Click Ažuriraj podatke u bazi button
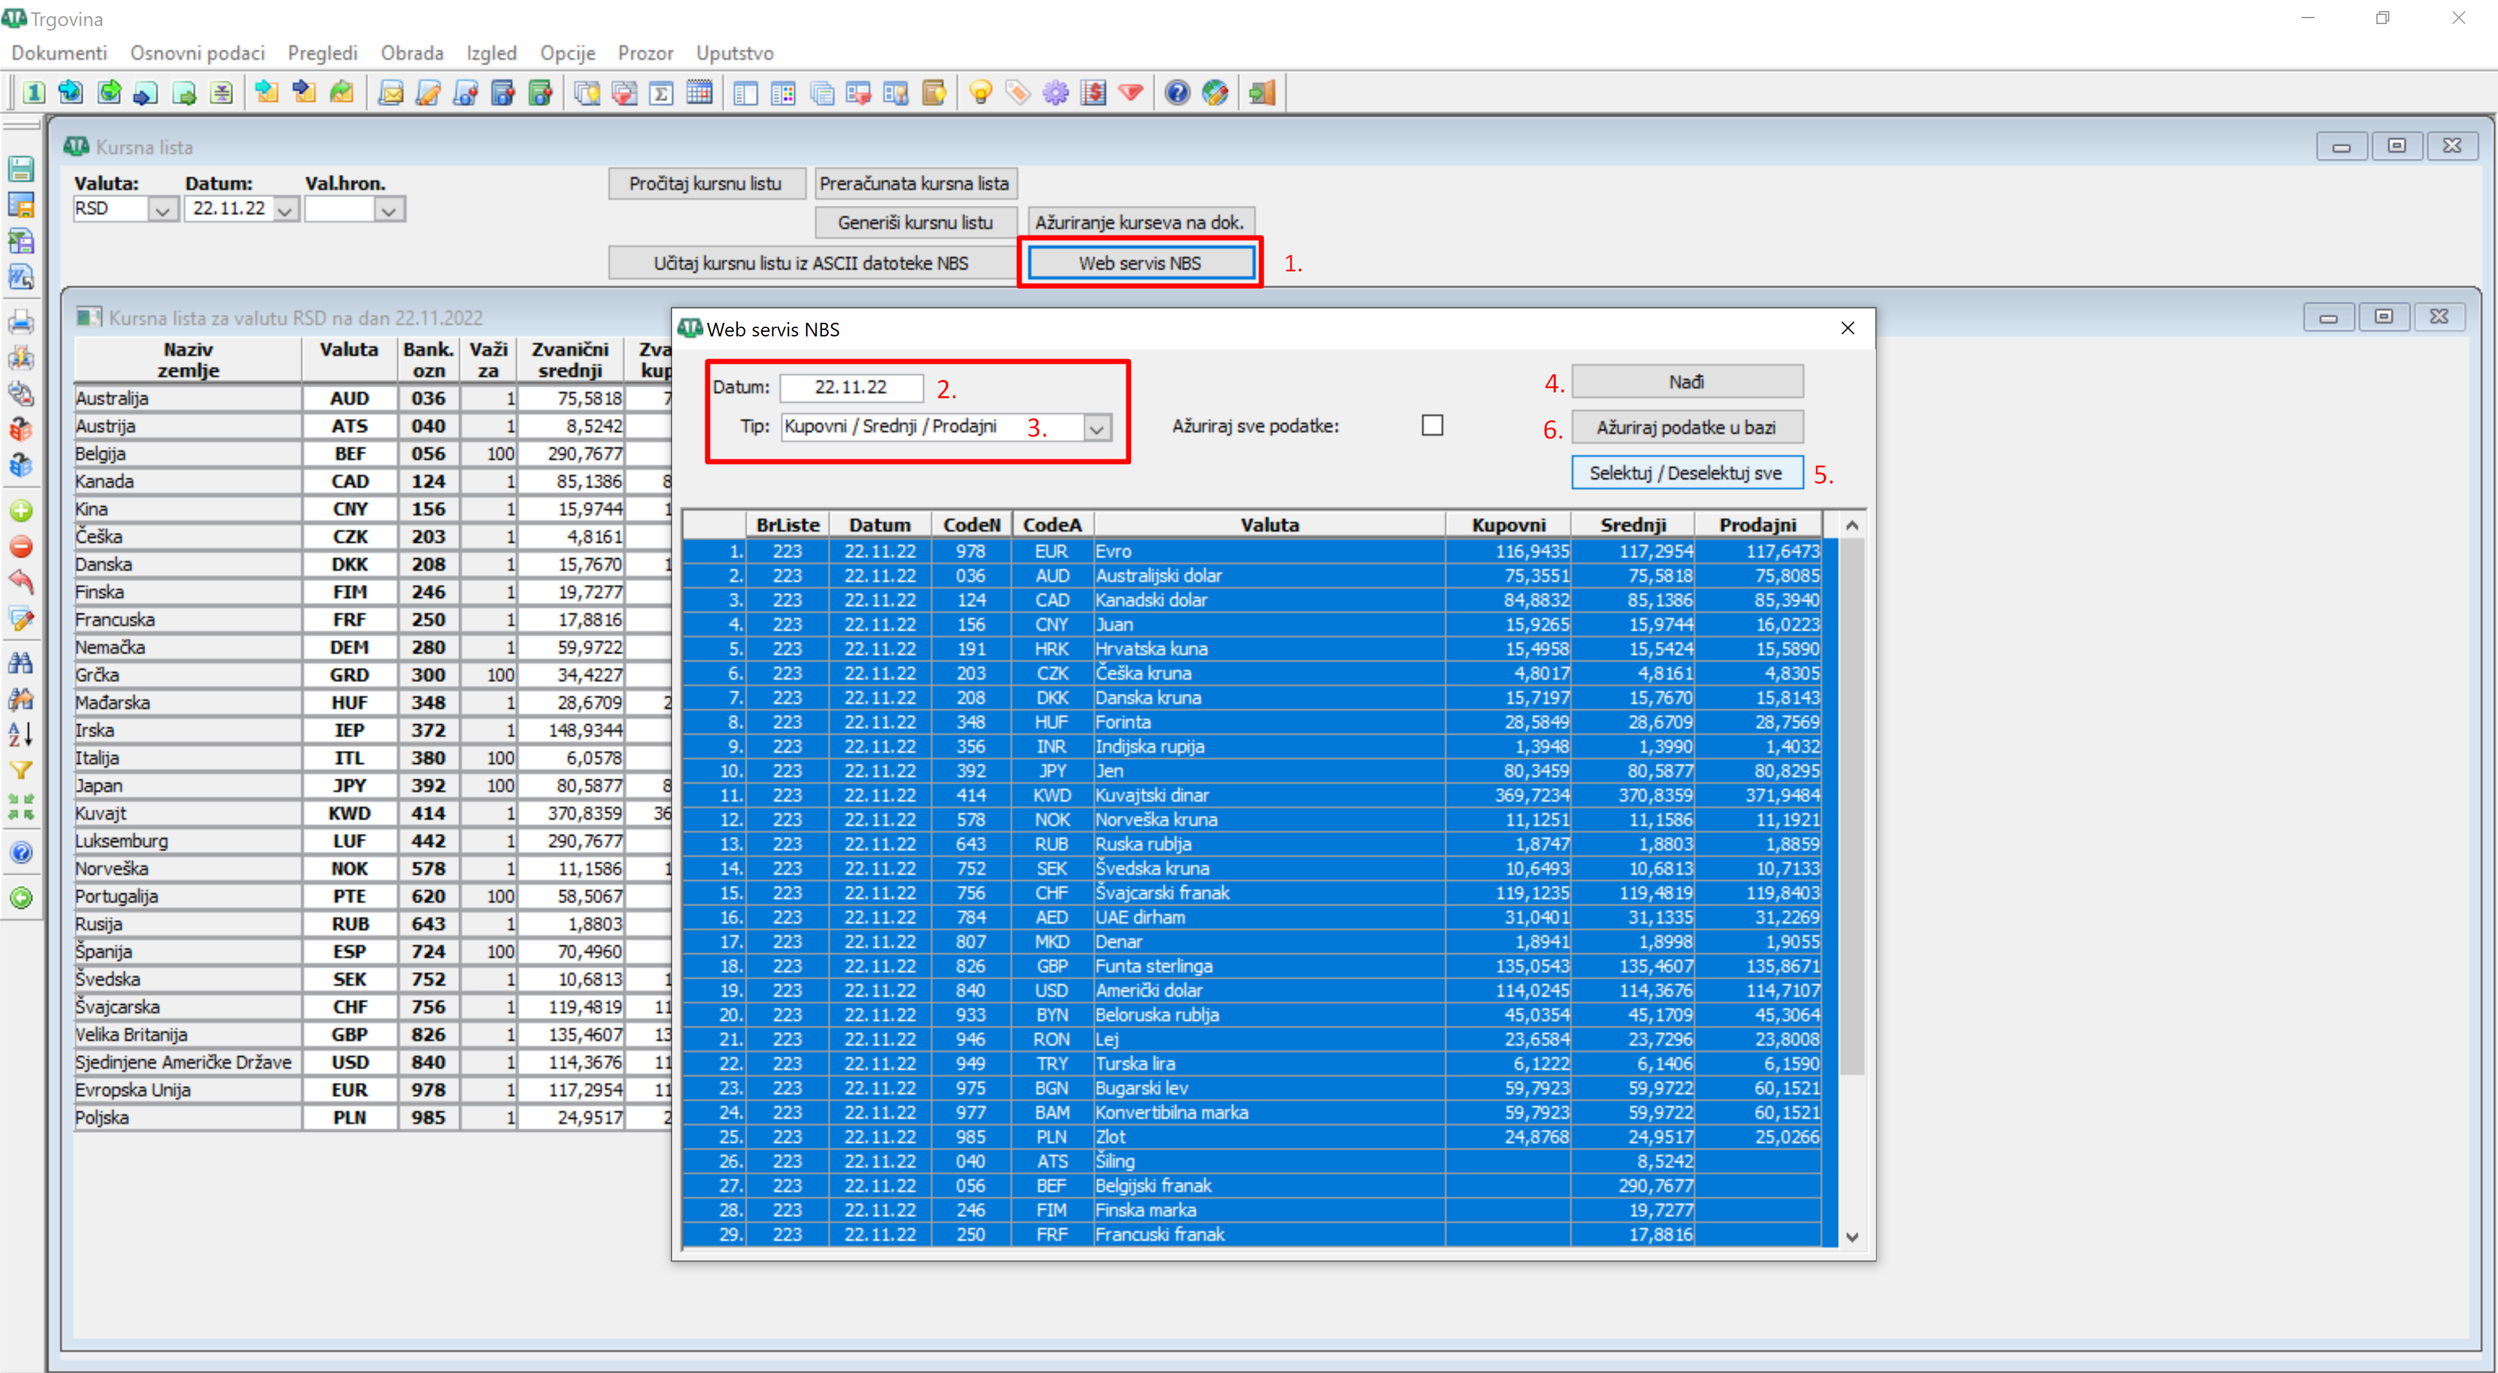This screenshot has width=2498, height=1373. 1687,428
